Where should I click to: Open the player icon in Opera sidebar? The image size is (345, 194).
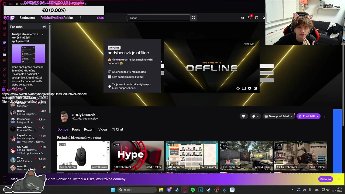[x=4, y=69]
